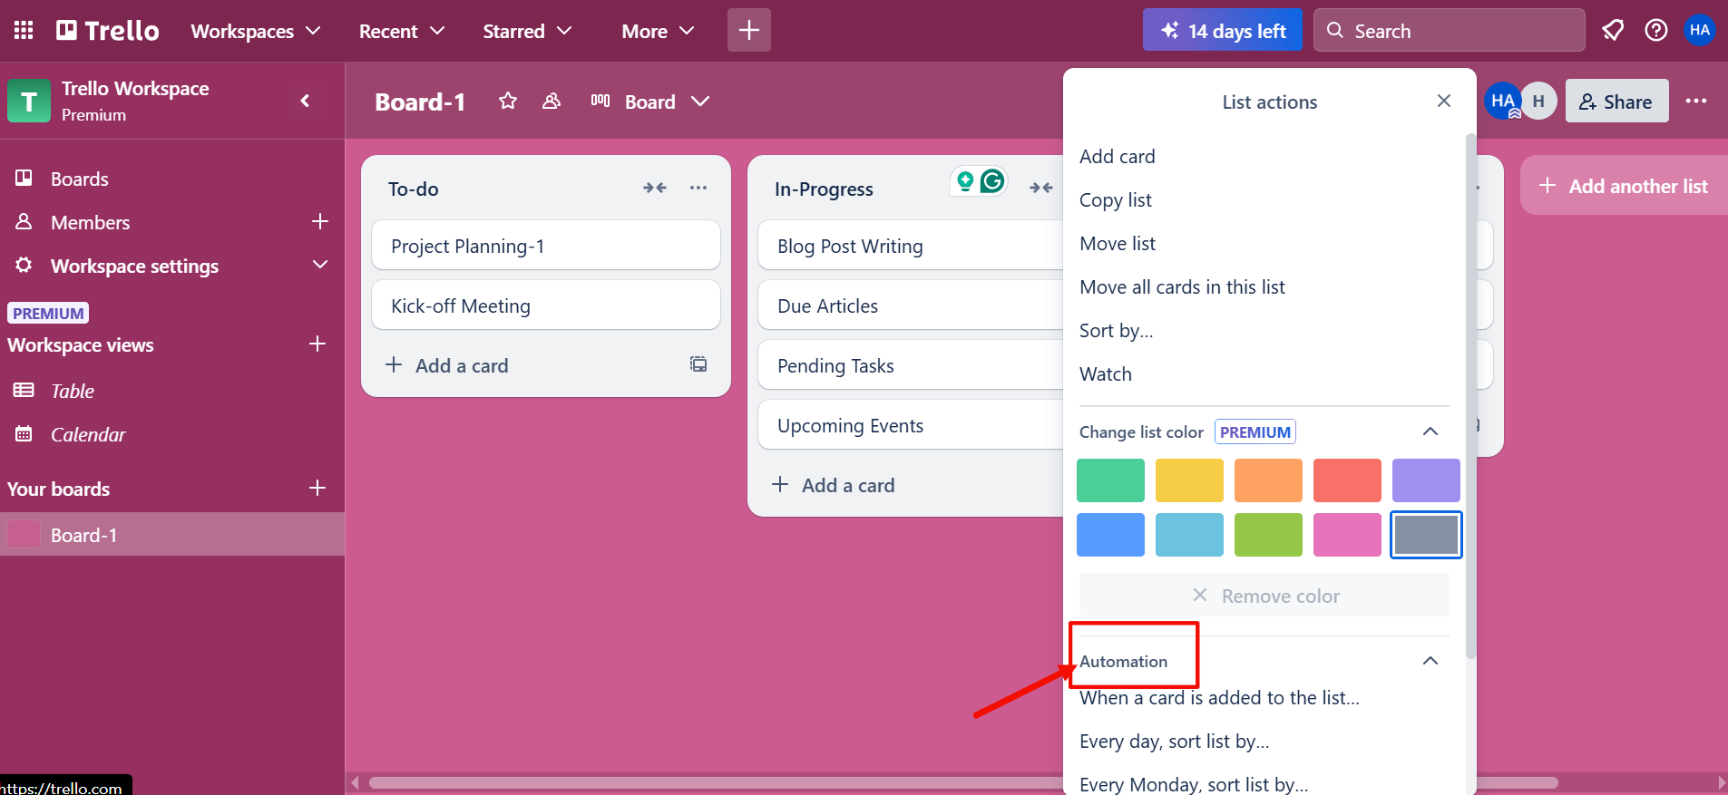Viewport: 1728px width, 795px height.
Task: Open the To-do list actions ellipsis
Action: [698, 188]
